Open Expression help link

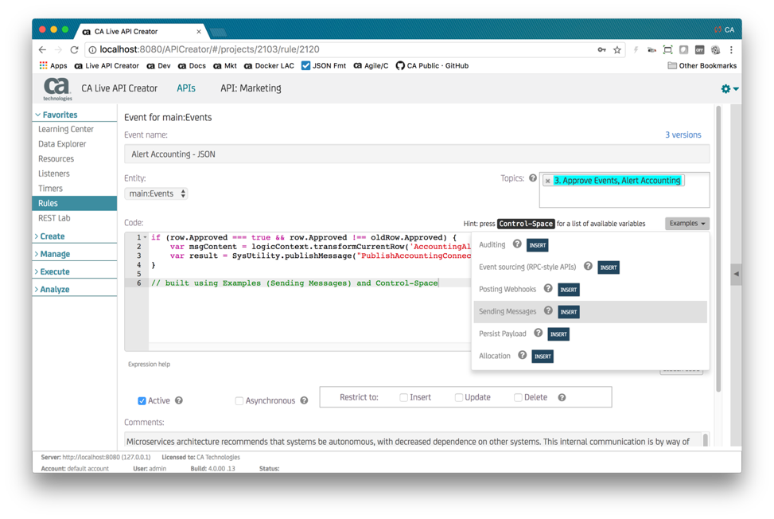pyautogui.click(x=149, y=364)
